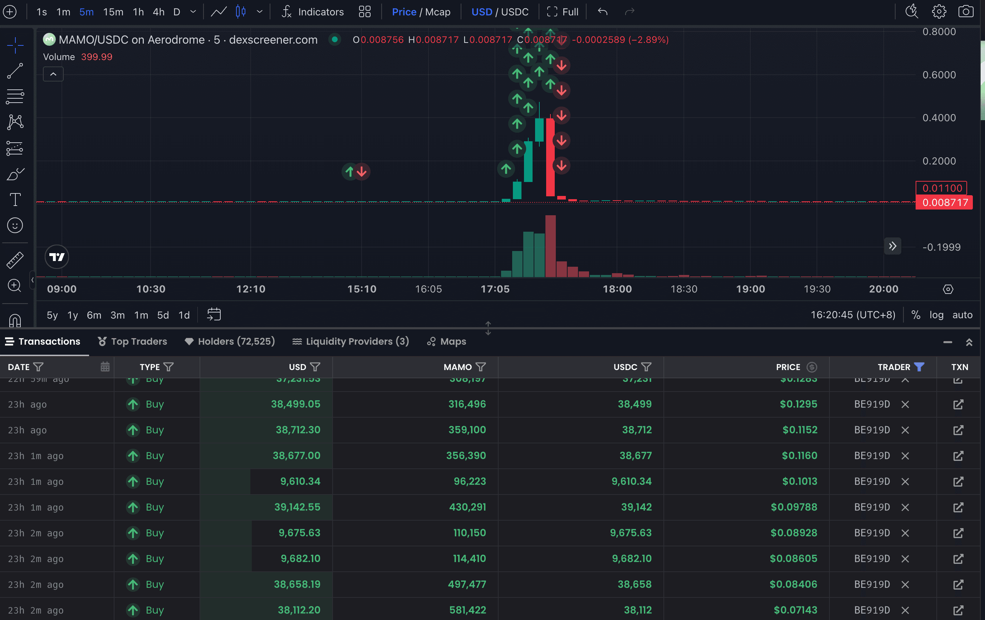Screen dimensions: 985x620
Task: Open the Indicators panel
Action: click(x=313, y=12)
